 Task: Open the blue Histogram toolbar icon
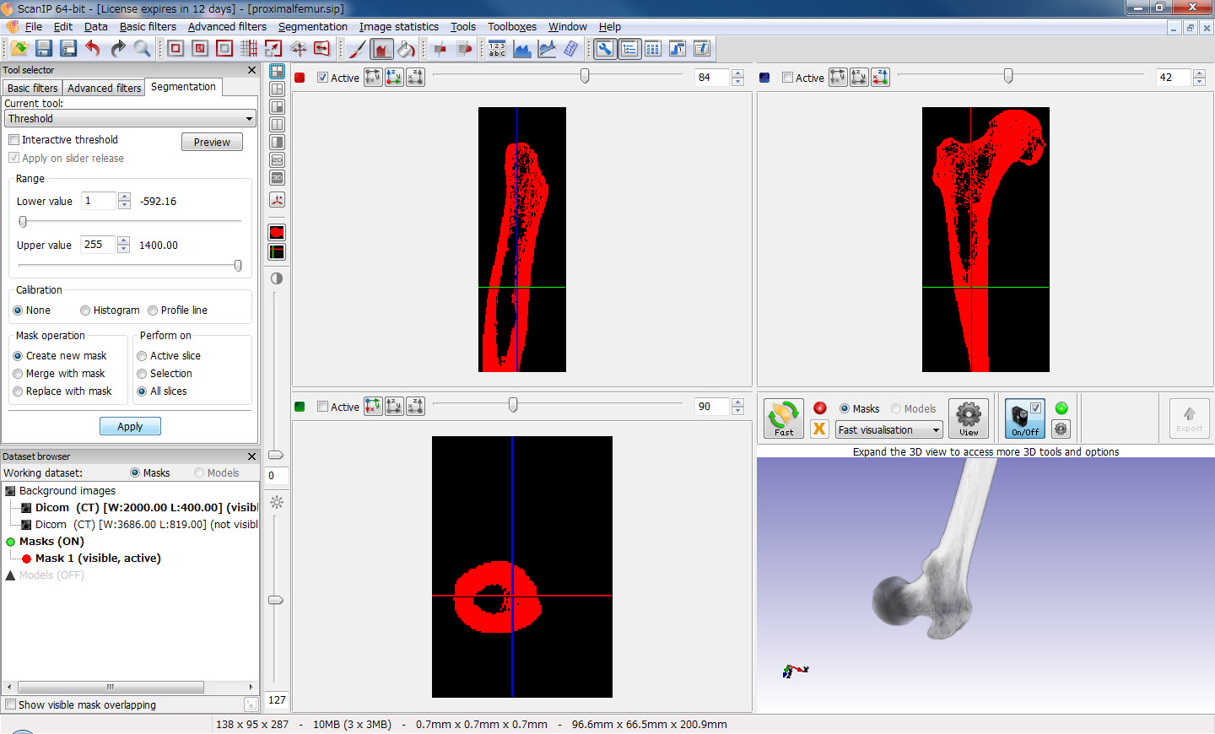(x=521, y=49)
